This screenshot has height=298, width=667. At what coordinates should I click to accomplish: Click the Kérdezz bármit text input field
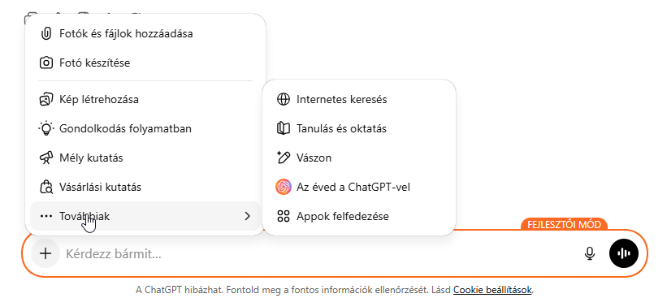[x=319, y=254]
